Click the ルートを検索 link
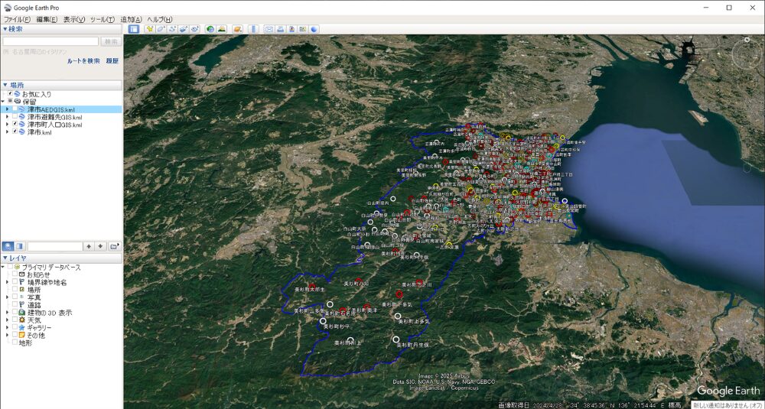 83,61
